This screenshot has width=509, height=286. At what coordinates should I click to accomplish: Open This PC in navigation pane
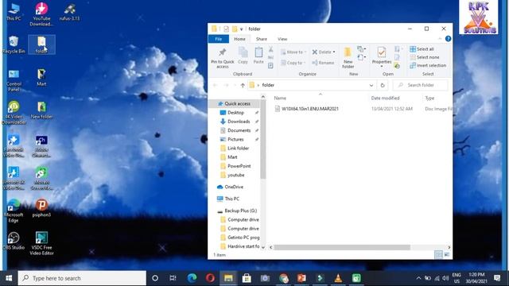tap(231, 199)
